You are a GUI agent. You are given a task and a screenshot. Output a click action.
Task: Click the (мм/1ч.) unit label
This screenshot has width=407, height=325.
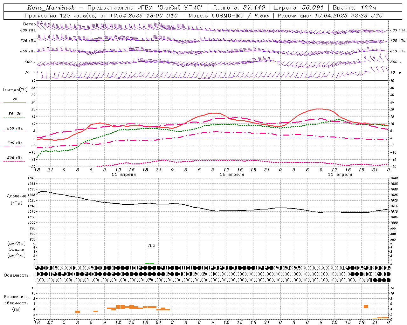pos(17,255)
